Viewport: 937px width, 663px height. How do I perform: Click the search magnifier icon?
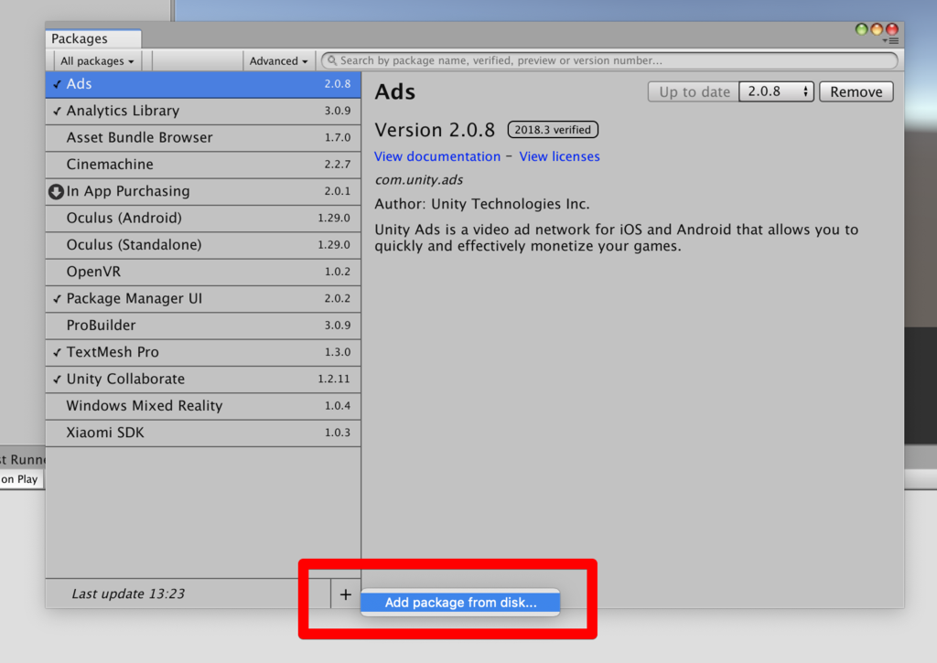pos(332,60)
